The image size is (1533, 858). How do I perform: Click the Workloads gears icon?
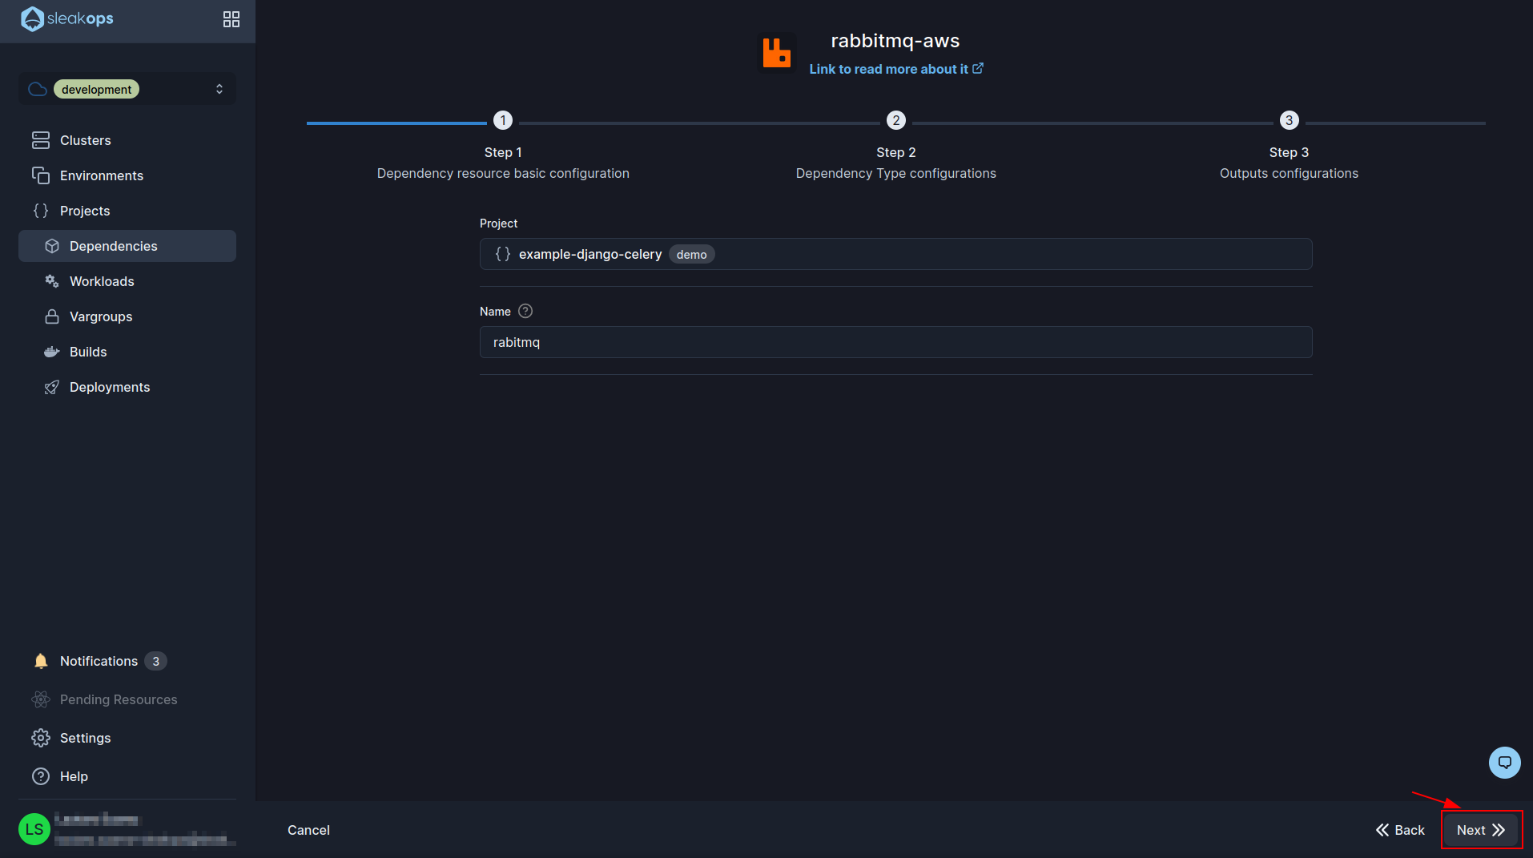52,281
